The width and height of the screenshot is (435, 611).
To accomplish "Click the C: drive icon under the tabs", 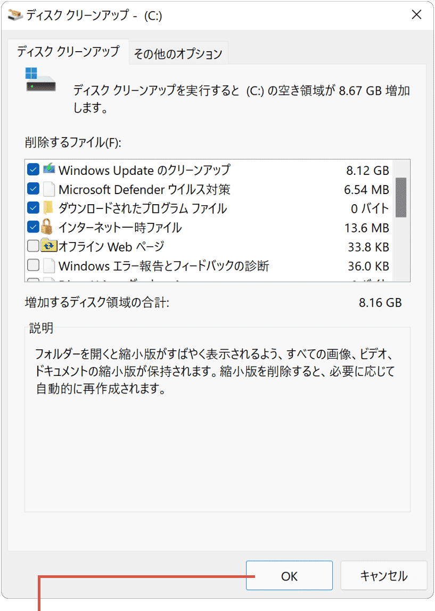I will click(x=40, y=79).
